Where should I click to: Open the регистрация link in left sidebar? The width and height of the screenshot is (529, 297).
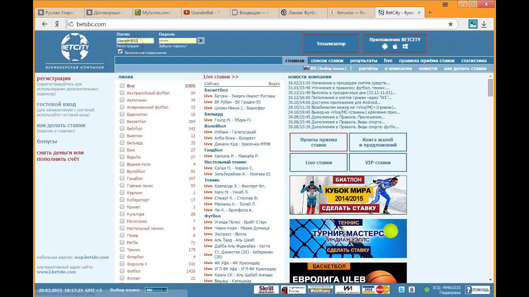point(54,78)
